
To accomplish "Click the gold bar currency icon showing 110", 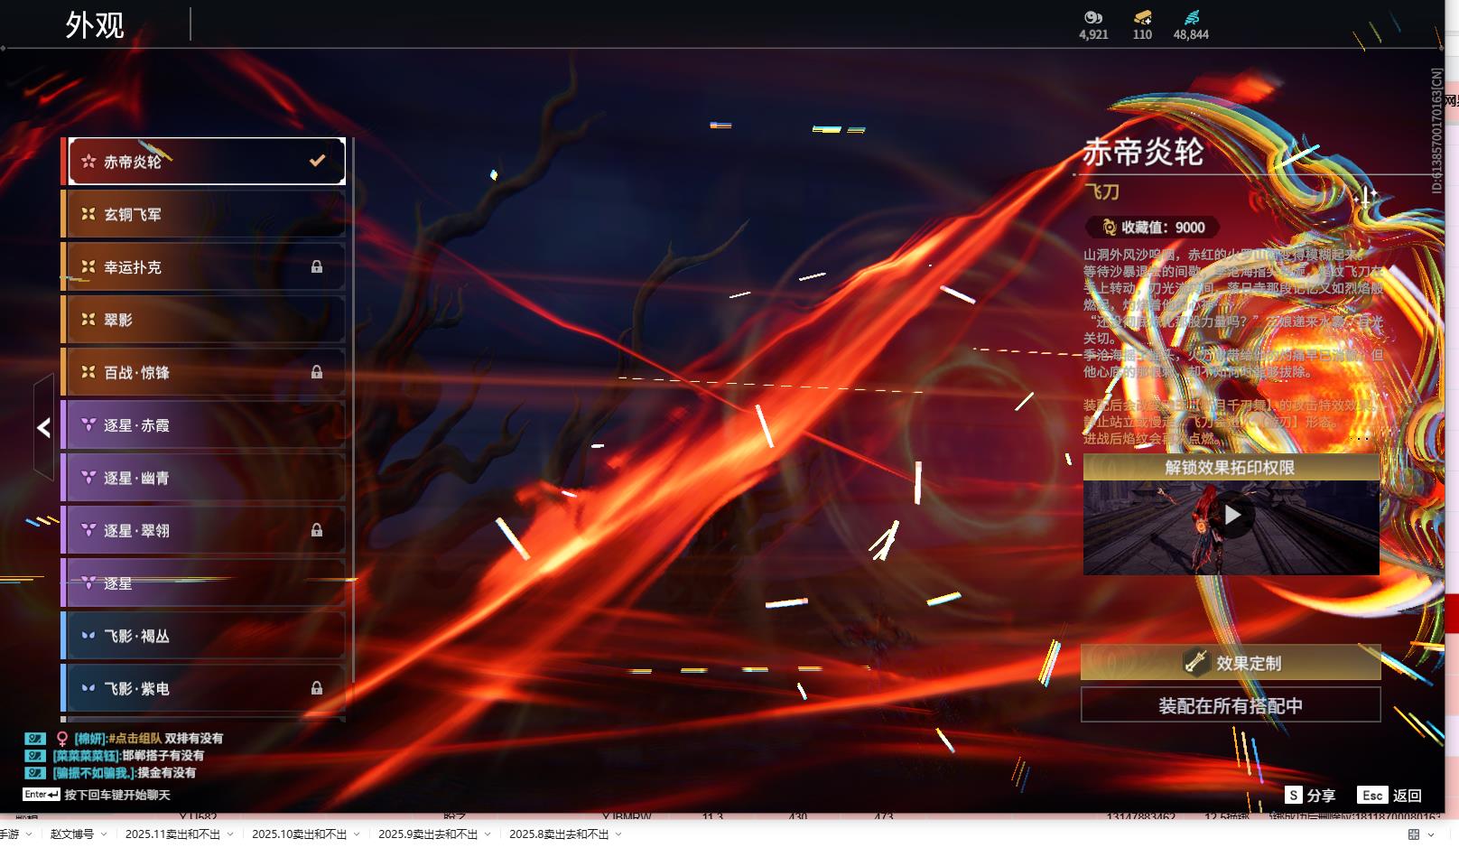I will point(1142,17).
